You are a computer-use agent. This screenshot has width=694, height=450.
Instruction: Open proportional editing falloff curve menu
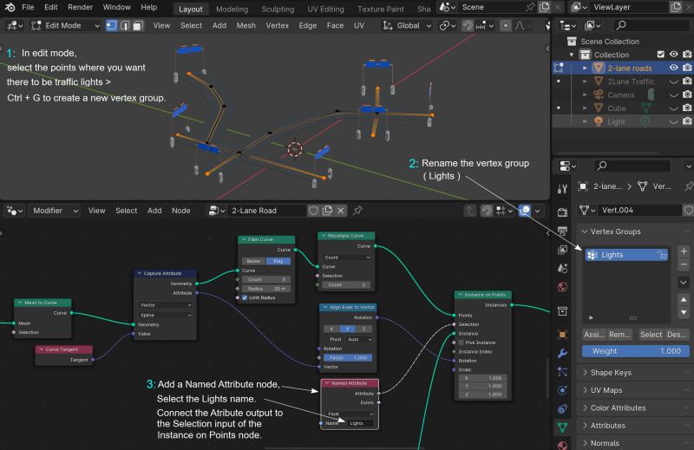point(521,26)
